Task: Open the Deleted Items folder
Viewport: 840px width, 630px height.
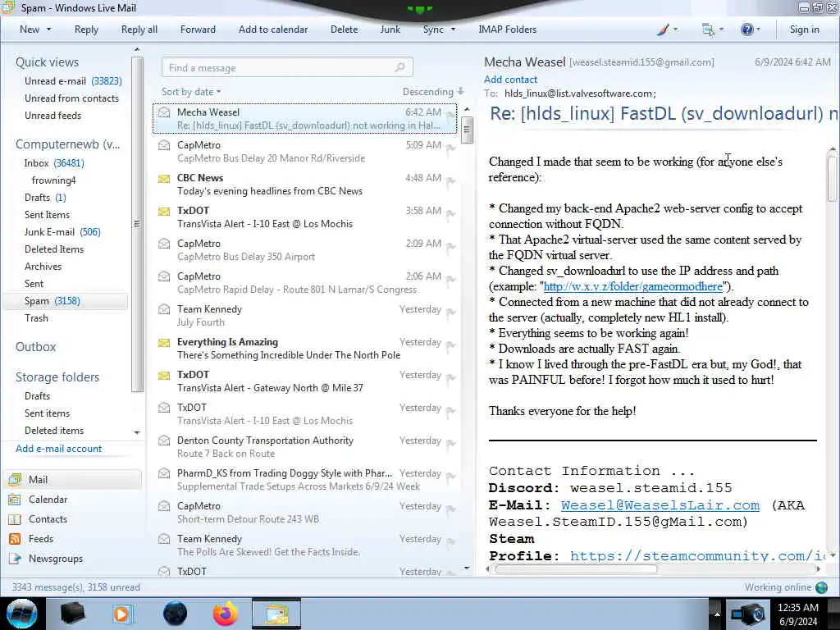Action: click(x=53, y=249)
